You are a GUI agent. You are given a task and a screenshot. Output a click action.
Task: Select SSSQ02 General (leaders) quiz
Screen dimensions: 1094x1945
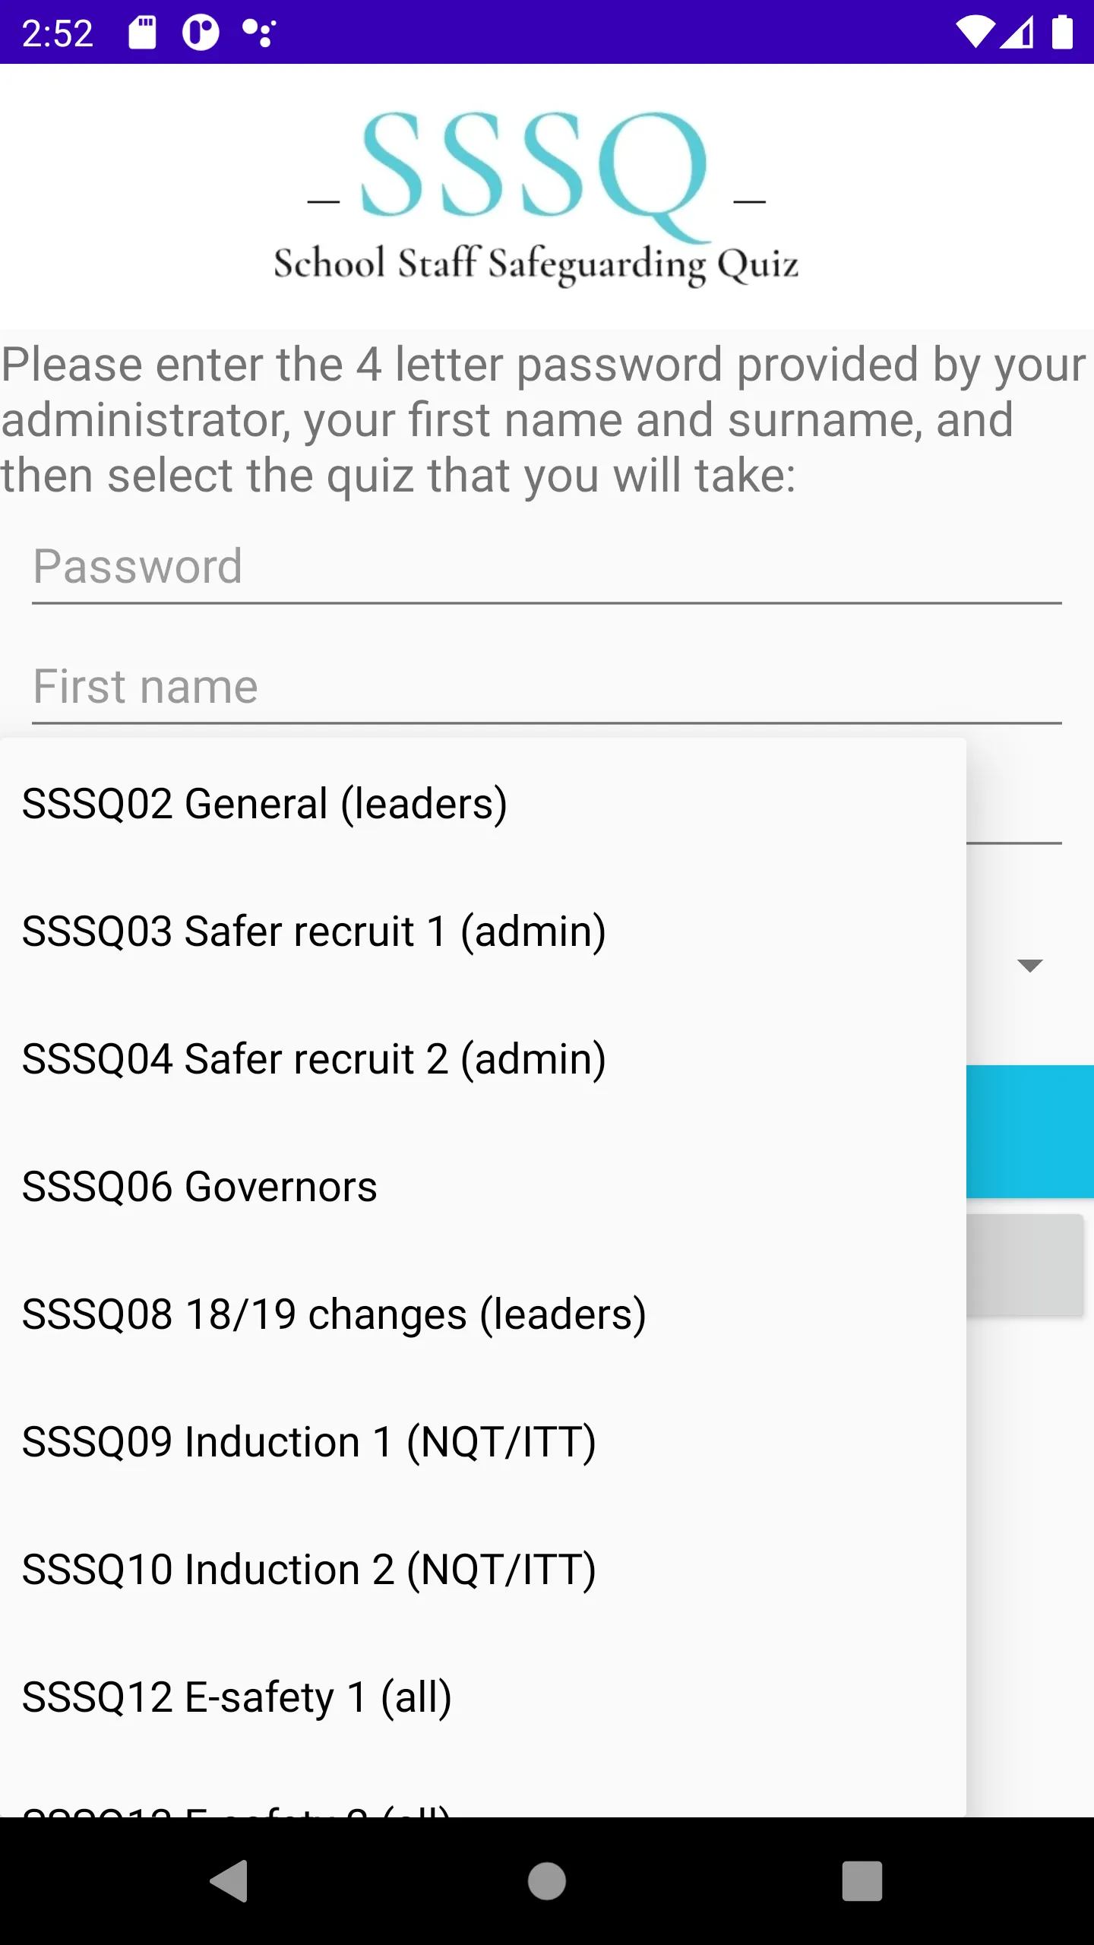tap(483, 804)
